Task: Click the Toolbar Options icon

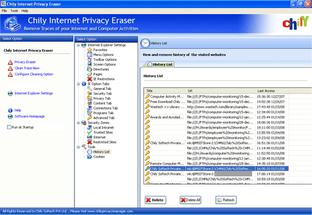Action: tap(90, 59)
